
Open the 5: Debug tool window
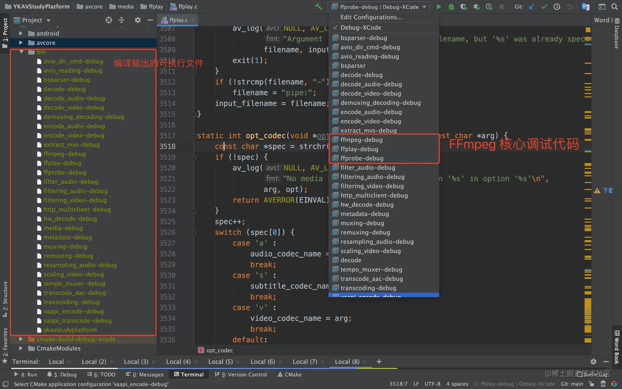[62, 374]
